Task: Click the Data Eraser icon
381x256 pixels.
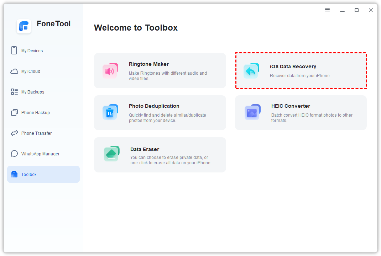Action: click(x=111, y=154)
